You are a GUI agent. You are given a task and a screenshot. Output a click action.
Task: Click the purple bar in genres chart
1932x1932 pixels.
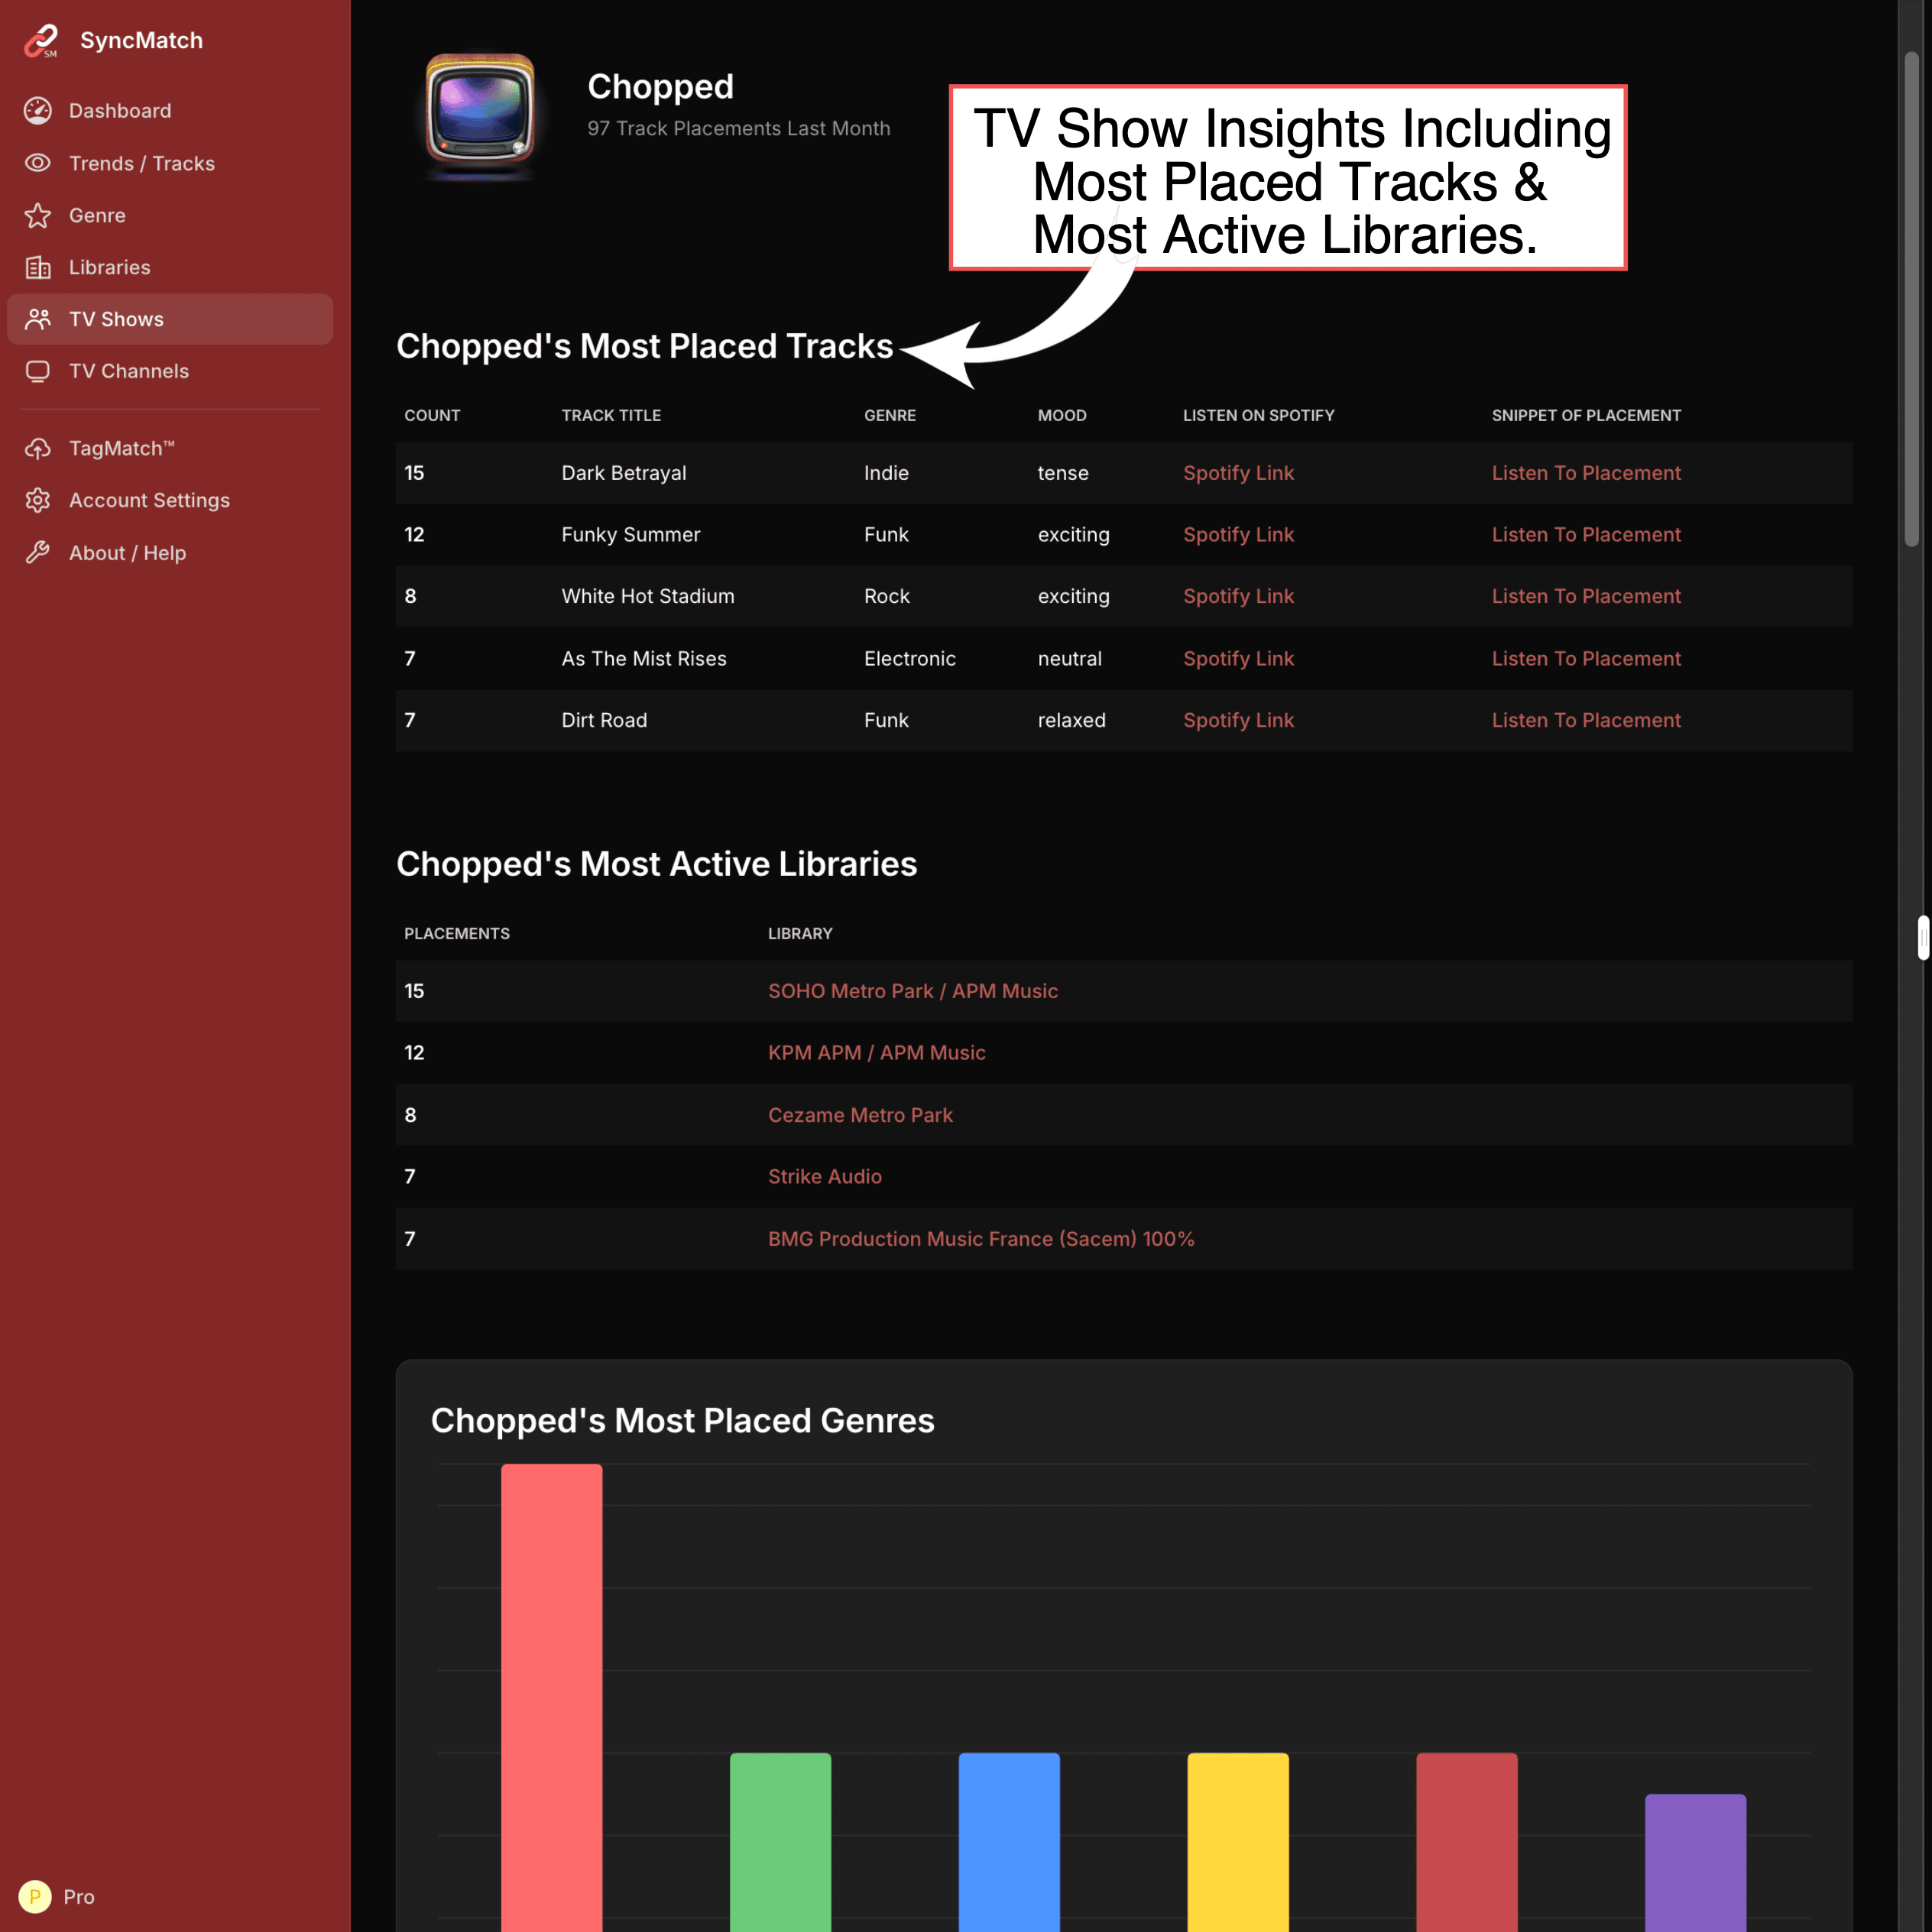(1696, 1863)
